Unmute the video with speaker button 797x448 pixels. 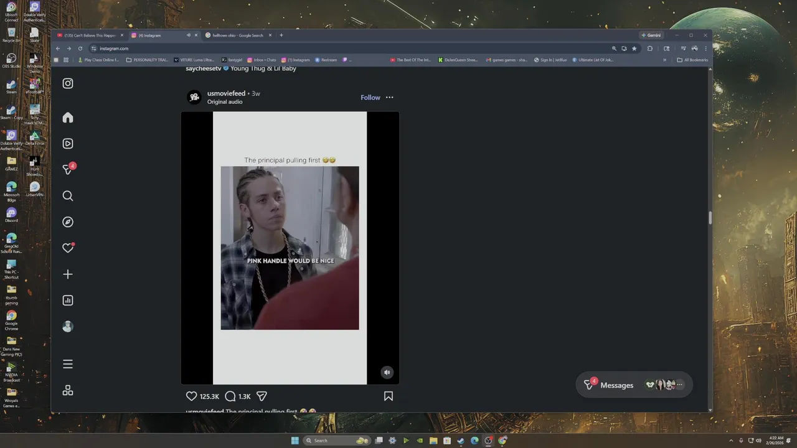coord(387,373)
